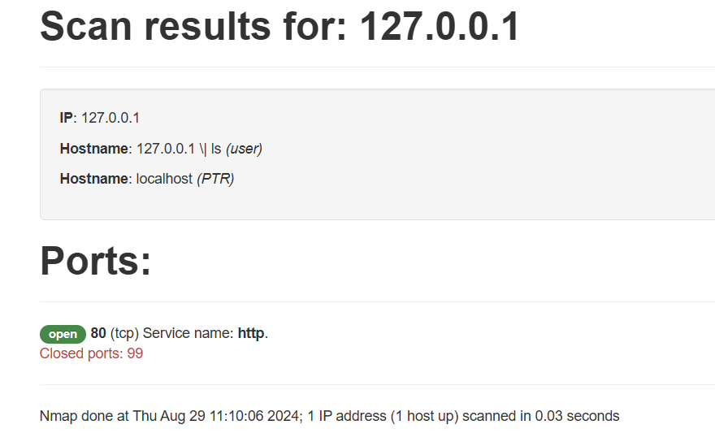Click the "Scan results for: 127.0.0.1" heading

(279, 27)
